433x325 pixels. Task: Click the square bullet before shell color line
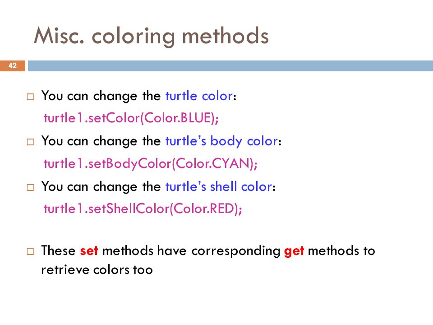pos(30,188)
